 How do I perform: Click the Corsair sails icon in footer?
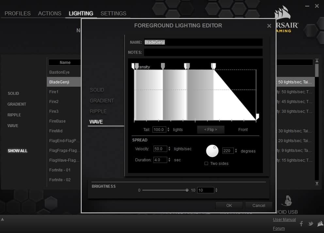[x=320, y=224]
